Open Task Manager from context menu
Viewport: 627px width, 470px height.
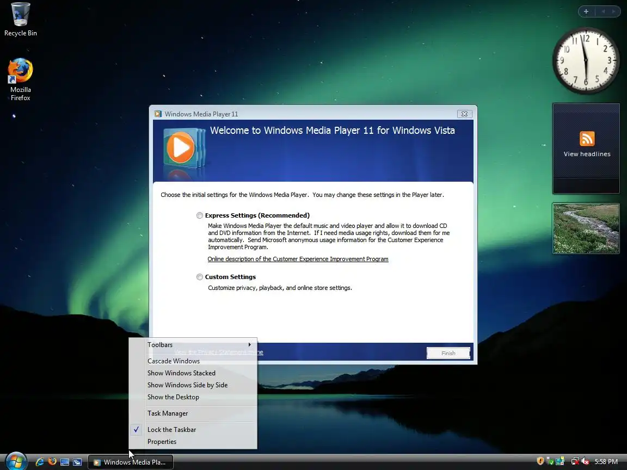[x=193, y=413]
